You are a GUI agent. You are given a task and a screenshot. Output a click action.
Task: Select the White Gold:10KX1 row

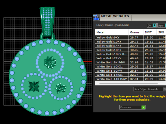tap(130, 66)
